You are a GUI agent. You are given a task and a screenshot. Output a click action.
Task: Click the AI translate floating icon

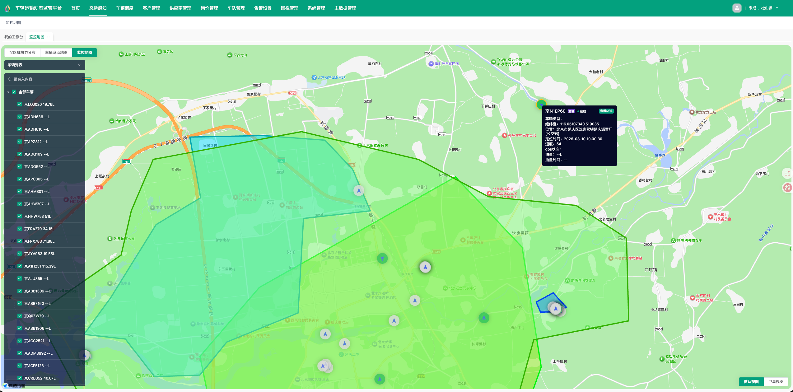tap(787, 188)
